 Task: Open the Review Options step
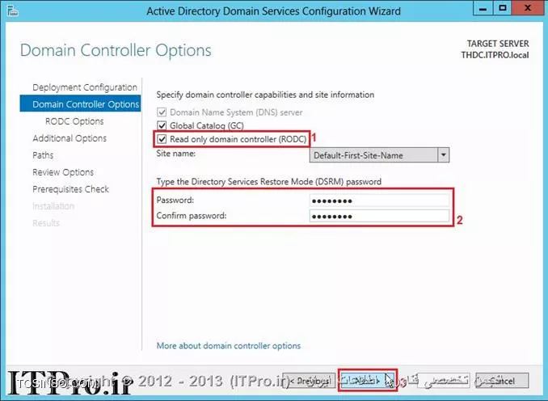63,172
